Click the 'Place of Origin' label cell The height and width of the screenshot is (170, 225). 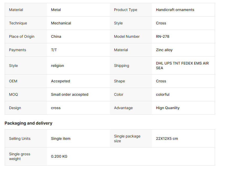22,36
